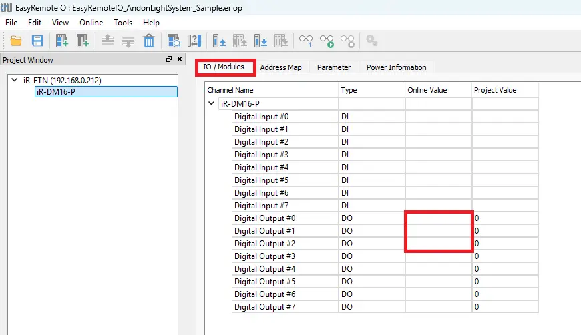
Task: Close the Project Window panel
Action: tap(180, 59)
